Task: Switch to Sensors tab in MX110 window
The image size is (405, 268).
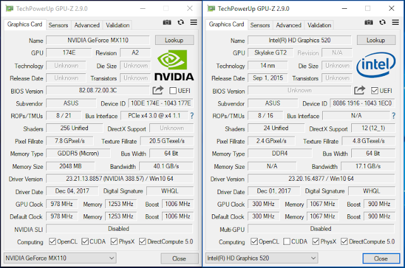Action: (58, 25)
